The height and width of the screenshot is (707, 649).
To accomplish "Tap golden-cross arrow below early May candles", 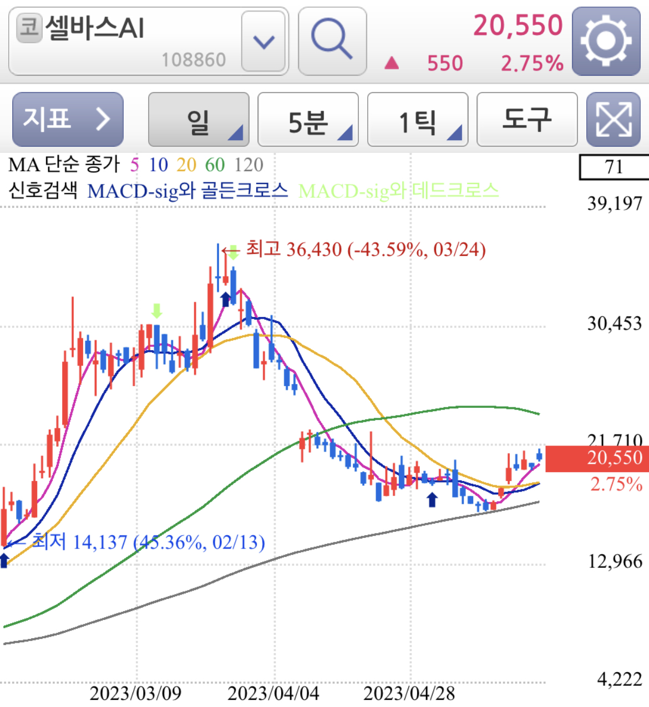I will tap(432, 499).
